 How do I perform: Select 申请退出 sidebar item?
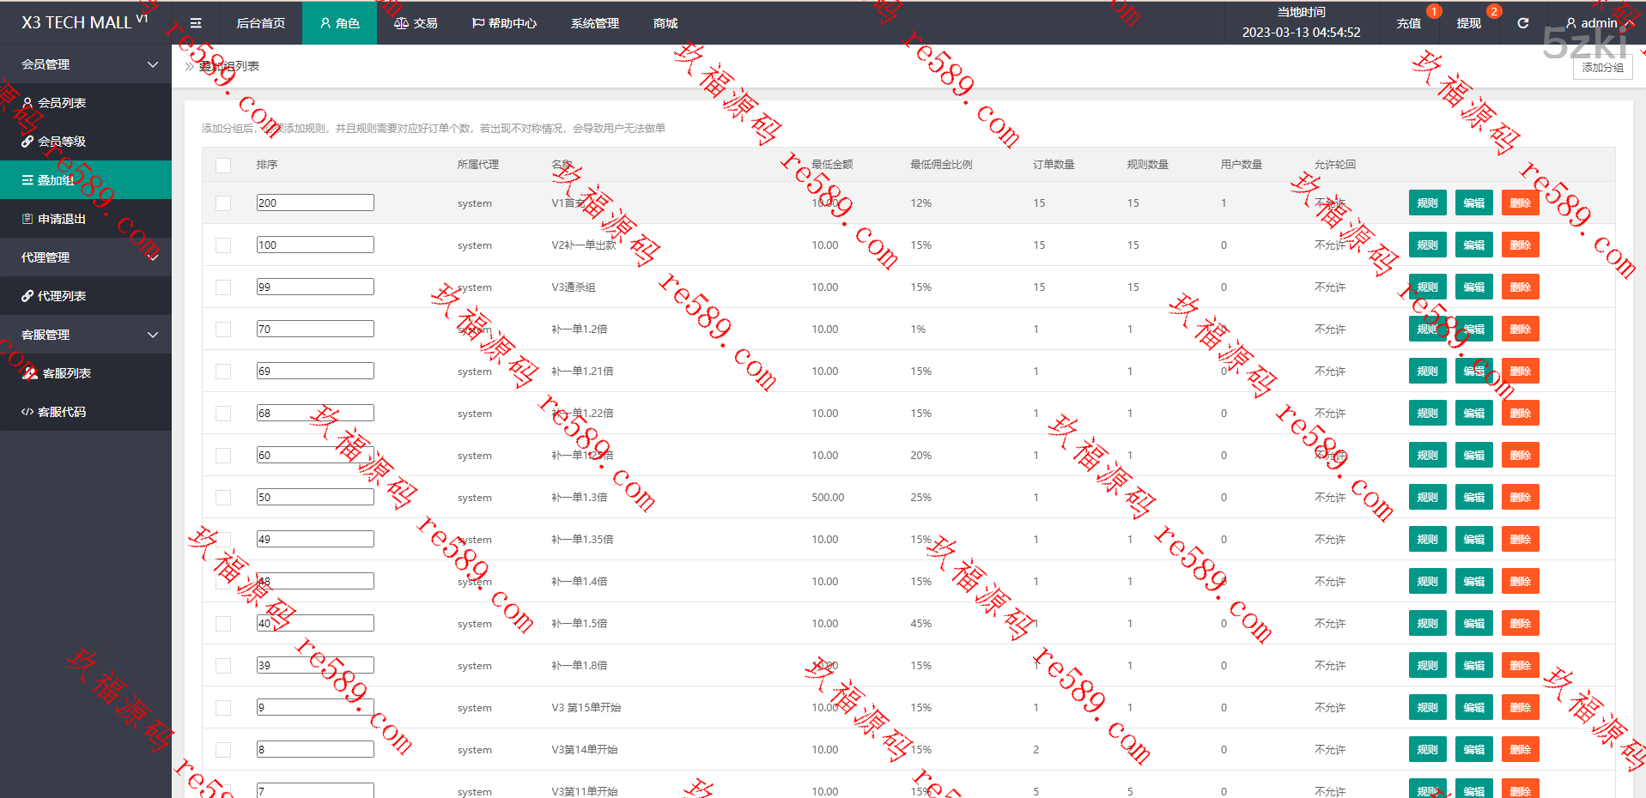click(x=61, y=219)
